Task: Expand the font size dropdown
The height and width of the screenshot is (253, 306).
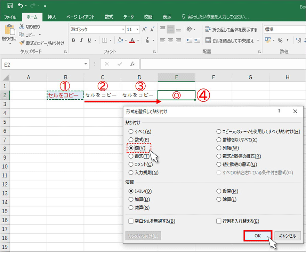Action: pyautogui.click(x=137, y=30)
